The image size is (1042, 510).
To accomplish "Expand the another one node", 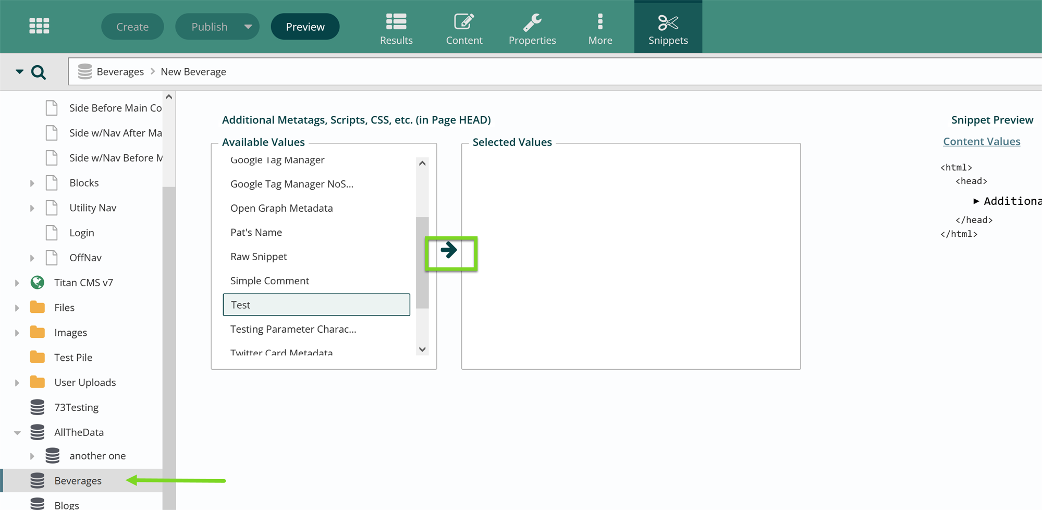I will [x=32, y=456].
